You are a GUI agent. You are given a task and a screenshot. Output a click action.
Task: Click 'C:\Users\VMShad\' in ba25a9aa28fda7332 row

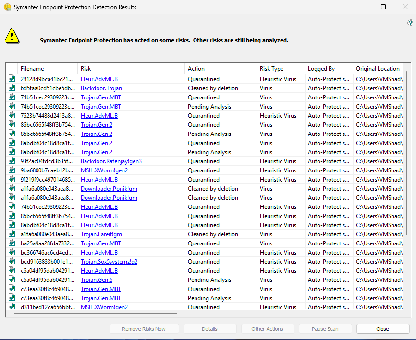(x=379, y=243)
